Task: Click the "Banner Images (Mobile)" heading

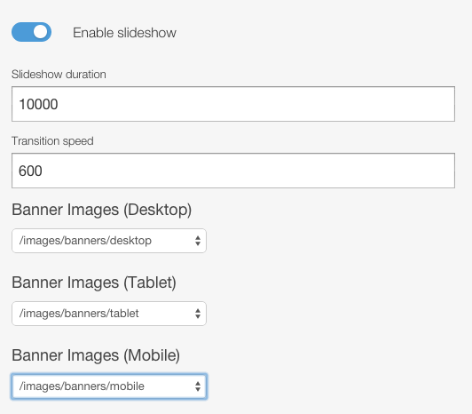Action: (96, 355)
